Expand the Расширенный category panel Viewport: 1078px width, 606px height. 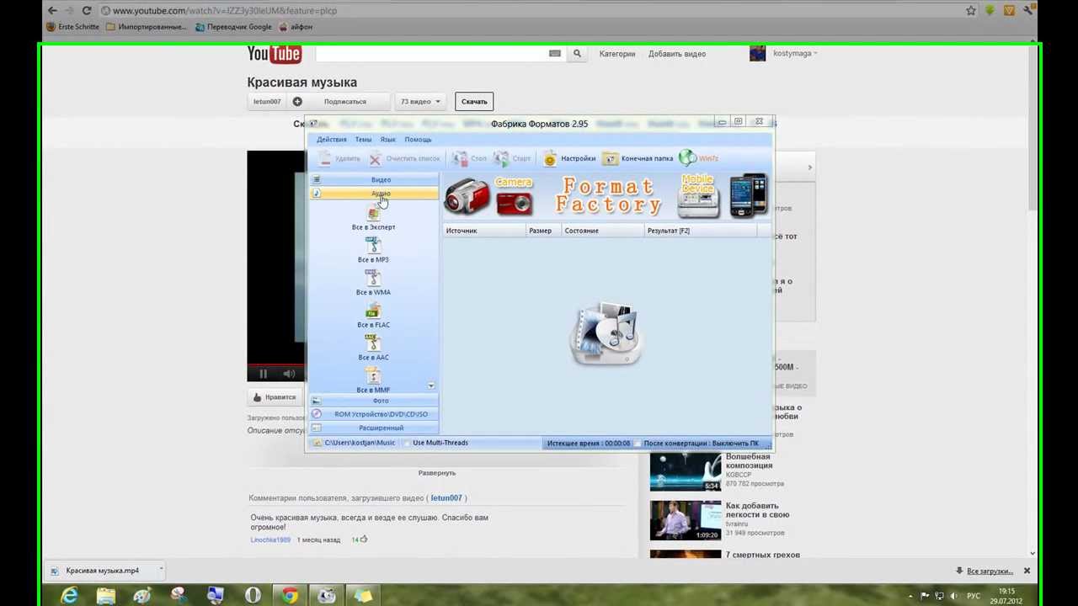point(375,428)
